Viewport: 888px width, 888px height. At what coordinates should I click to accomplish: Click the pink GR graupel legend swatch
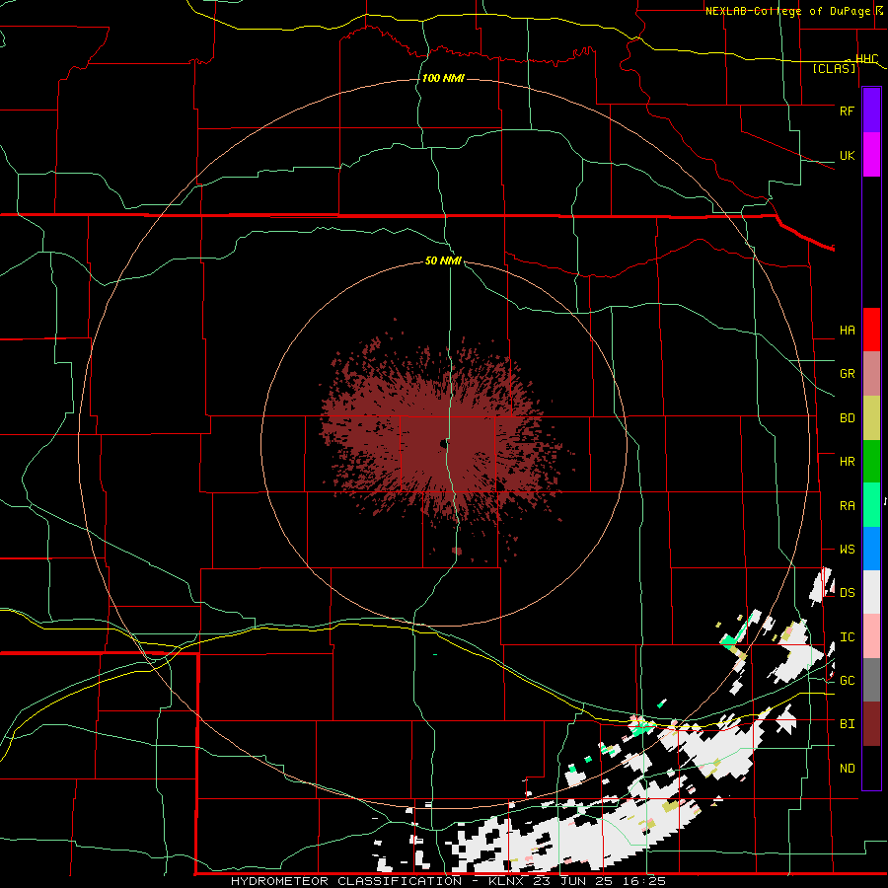tap(871, 374)
